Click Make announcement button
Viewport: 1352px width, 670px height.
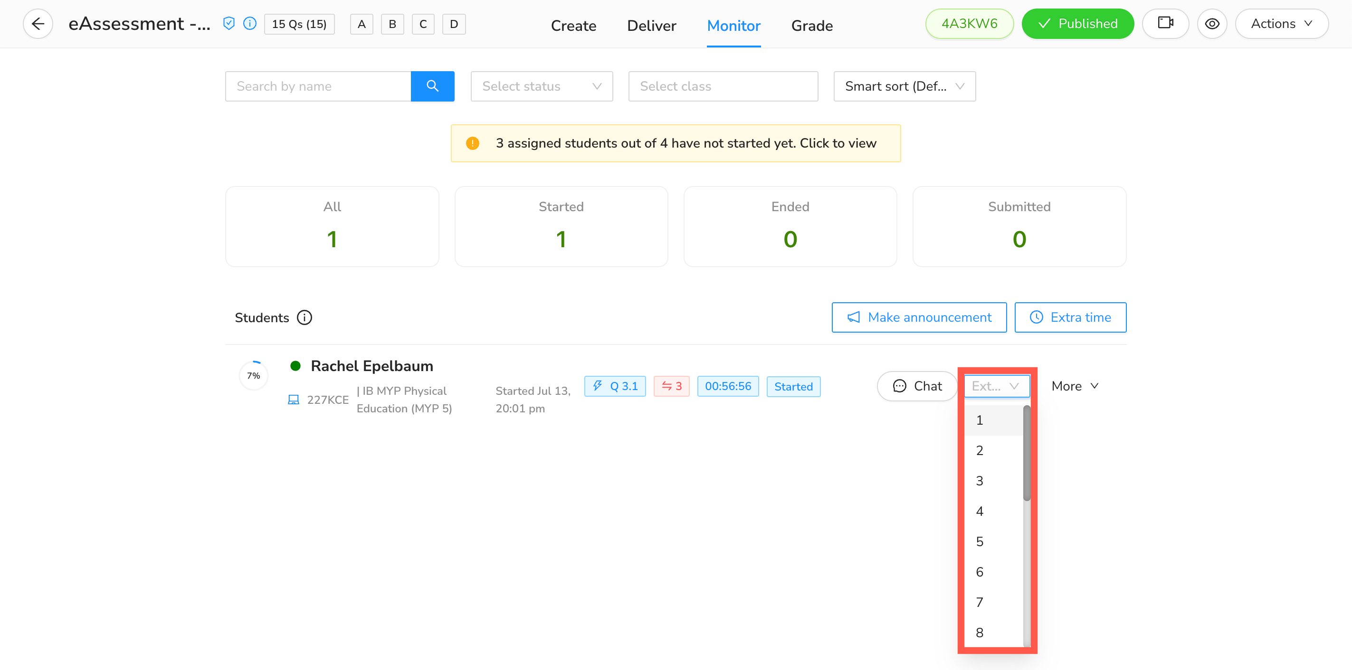[919, 317]
